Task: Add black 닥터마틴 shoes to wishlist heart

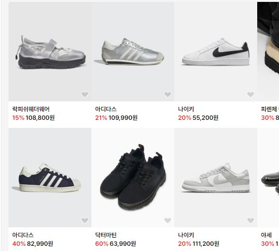Action: pos(168,220)
